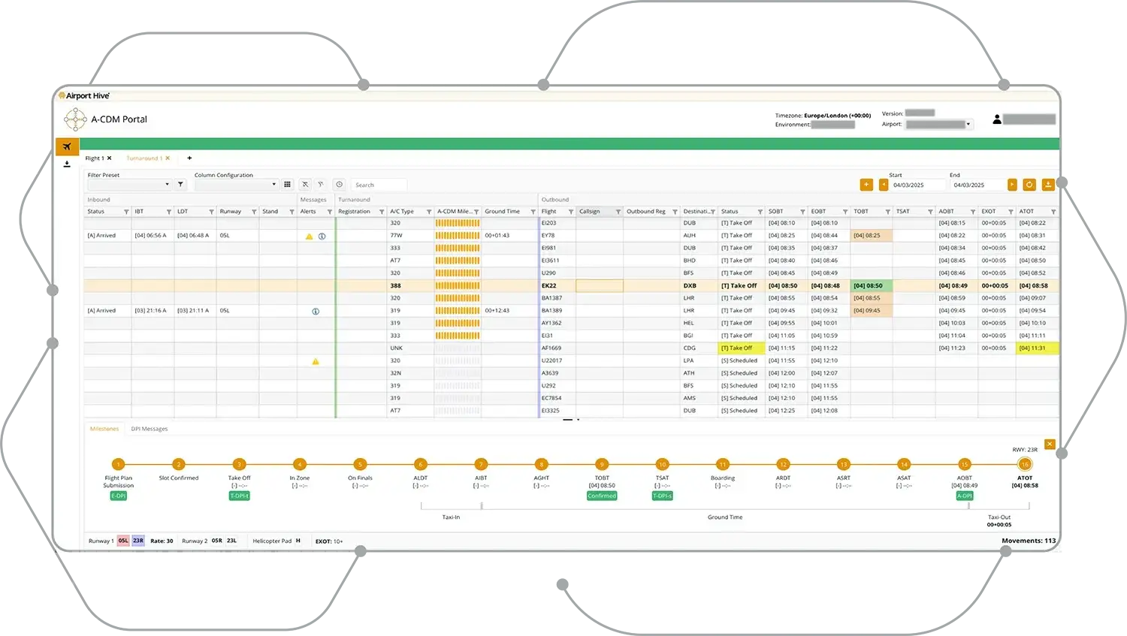Click the filter funnel beside Filter Preset

tap(180, 185)
